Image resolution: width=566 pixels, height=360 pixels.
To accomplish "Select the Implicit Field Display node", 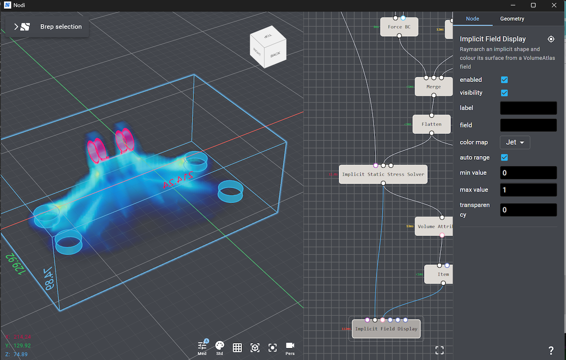I will click(x=386, y=328).
